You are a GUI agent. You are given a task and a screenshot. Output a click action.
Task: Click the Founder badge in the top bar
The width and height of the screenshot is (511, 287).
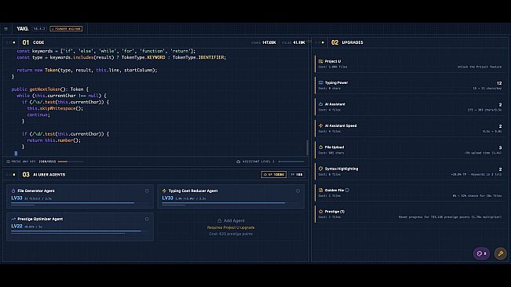pyautogui.click(x=66, y=29)
